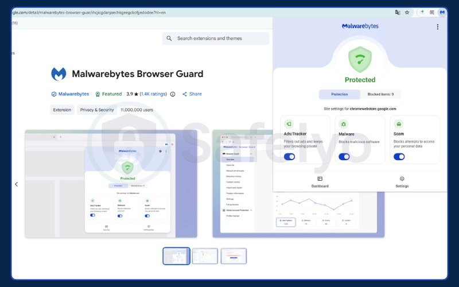Image resolution: width=459 pixels, height=287 pixels.
Task: Click the translate page icon in address bar
Action: tap(398, 12)
